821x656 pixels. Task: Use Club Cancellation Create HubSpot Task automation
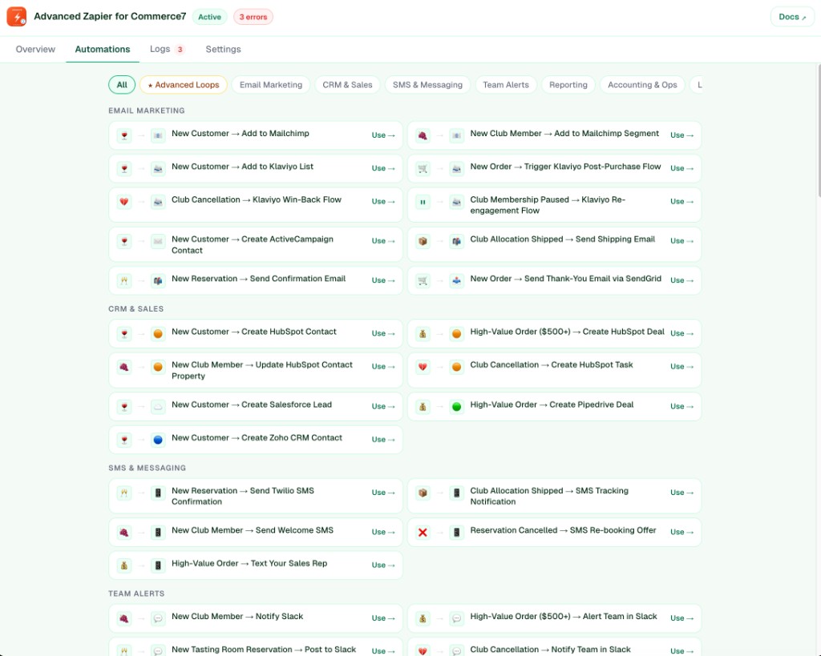click(x=681, y=367)
